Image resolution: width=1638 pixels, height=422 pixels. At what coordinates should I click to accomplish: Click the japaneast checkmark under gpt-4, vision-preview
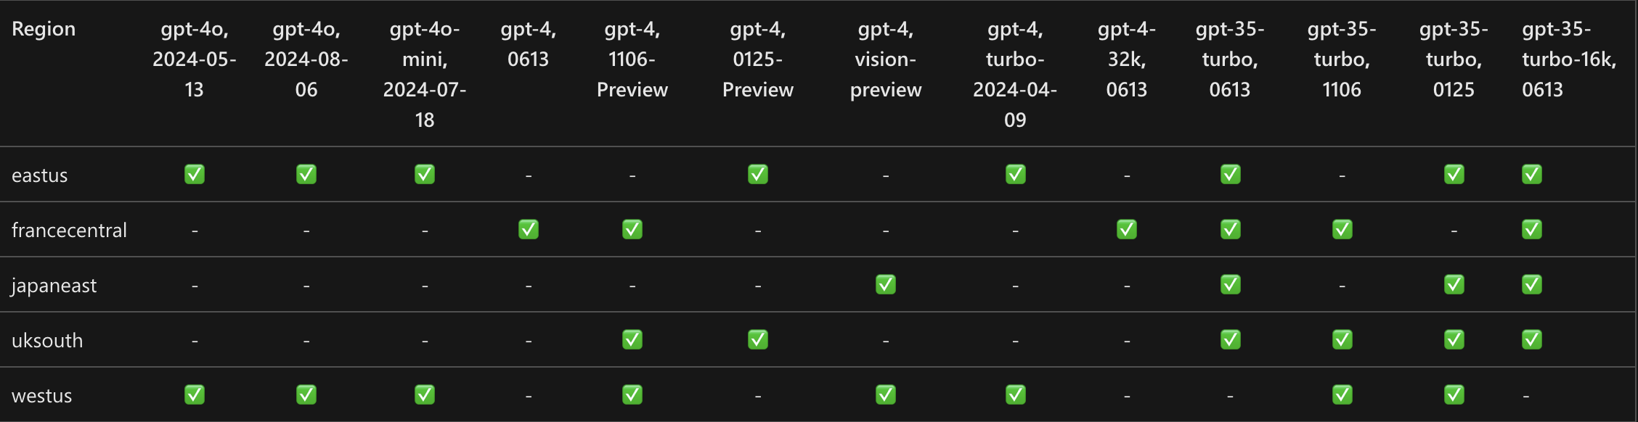886,285
